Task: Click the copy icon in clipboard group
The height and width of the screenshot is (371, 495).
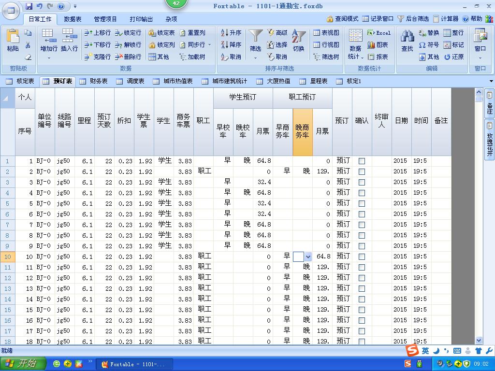Action: [x=28, y=32]
